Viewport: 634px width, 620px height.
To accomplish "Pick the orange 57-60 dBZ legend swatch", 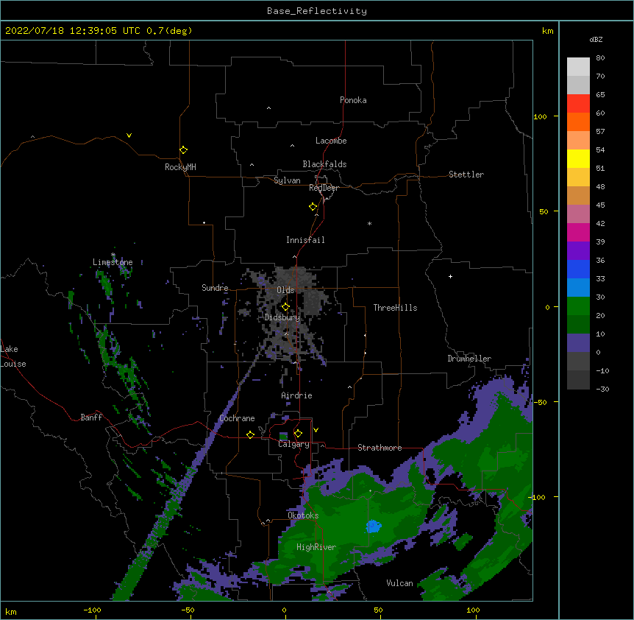I will [x=578, y=121].
